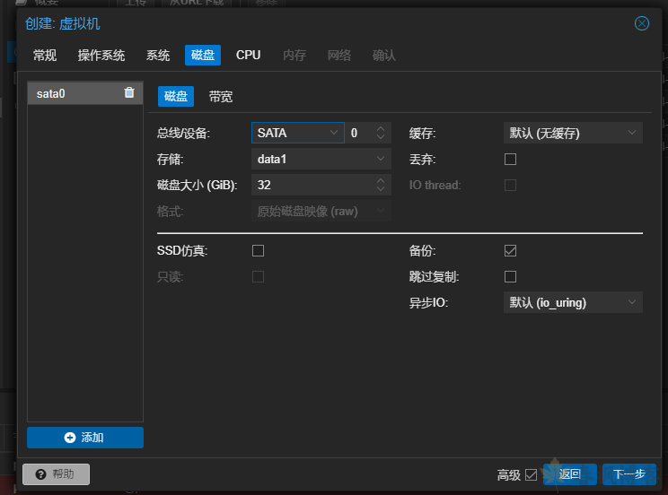Enable SSD仿真 emulation checkbox
Image resolution: width=668 pixels, height=495 pixels.
point(259,251)
